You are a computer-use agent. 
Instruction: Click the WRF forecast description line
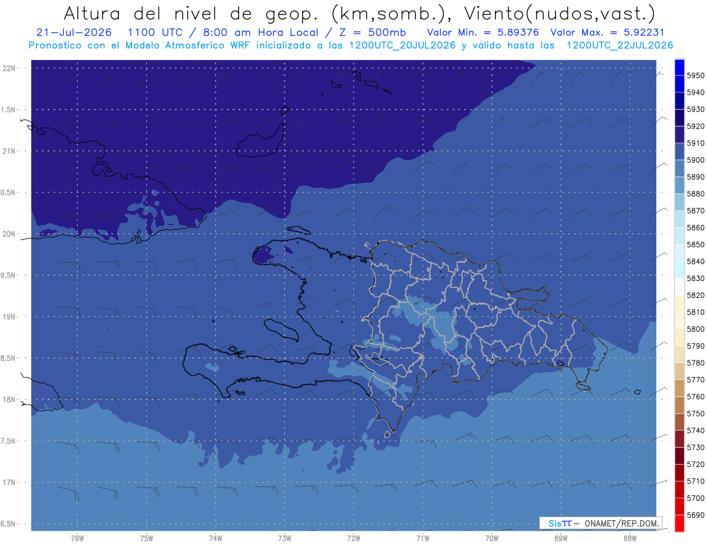[x=351, y=45]
